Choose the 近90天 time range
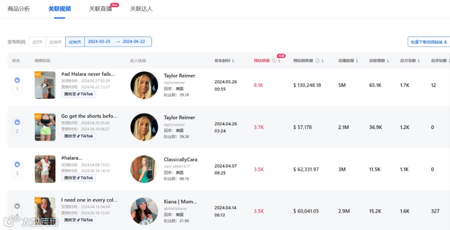This screenshot has height=230, width=450. pyautogui.click(x=75, y=42)
